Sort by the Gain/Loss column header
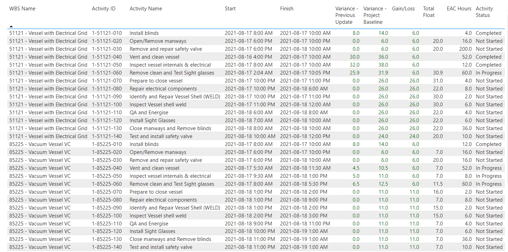This screenshot has width=508, height=252. pos(403,9)
